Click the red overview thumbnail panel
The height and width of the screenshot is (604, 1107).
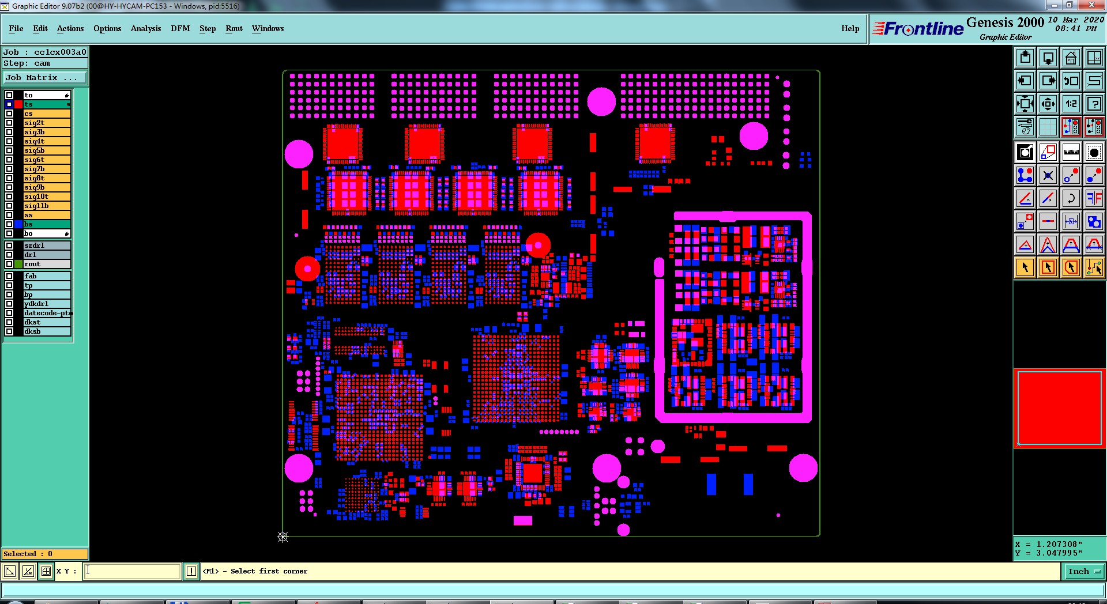1060,408
